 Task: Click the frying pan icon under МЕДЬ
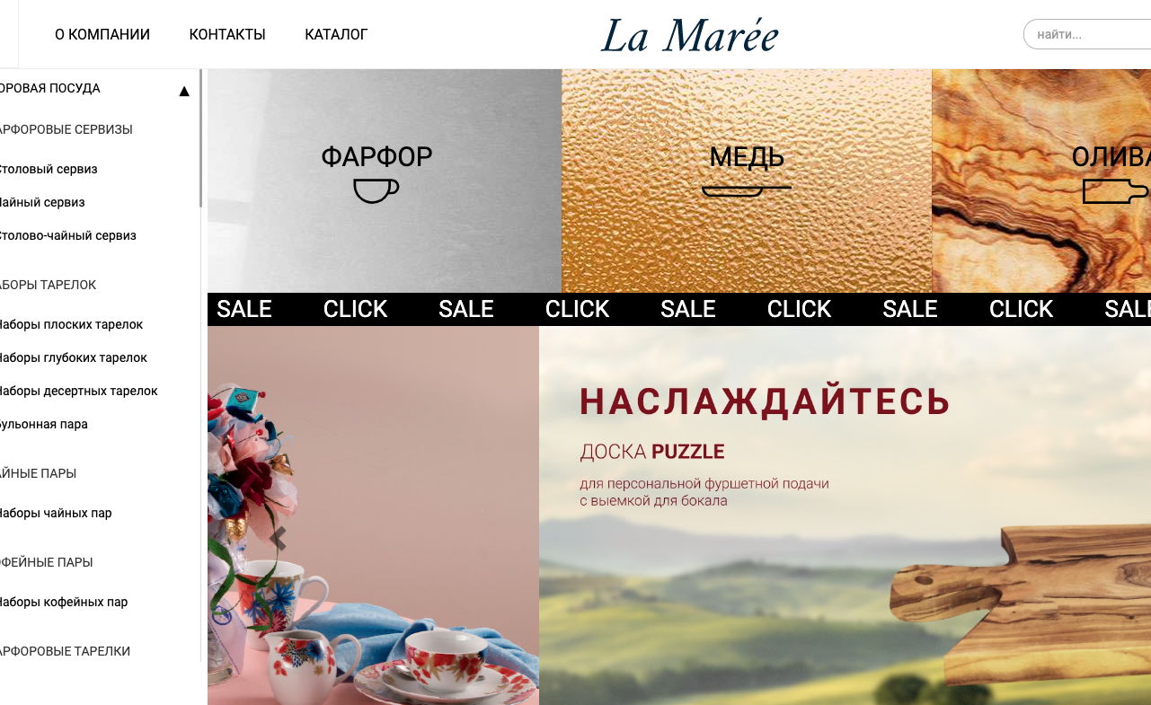point(746,190)
